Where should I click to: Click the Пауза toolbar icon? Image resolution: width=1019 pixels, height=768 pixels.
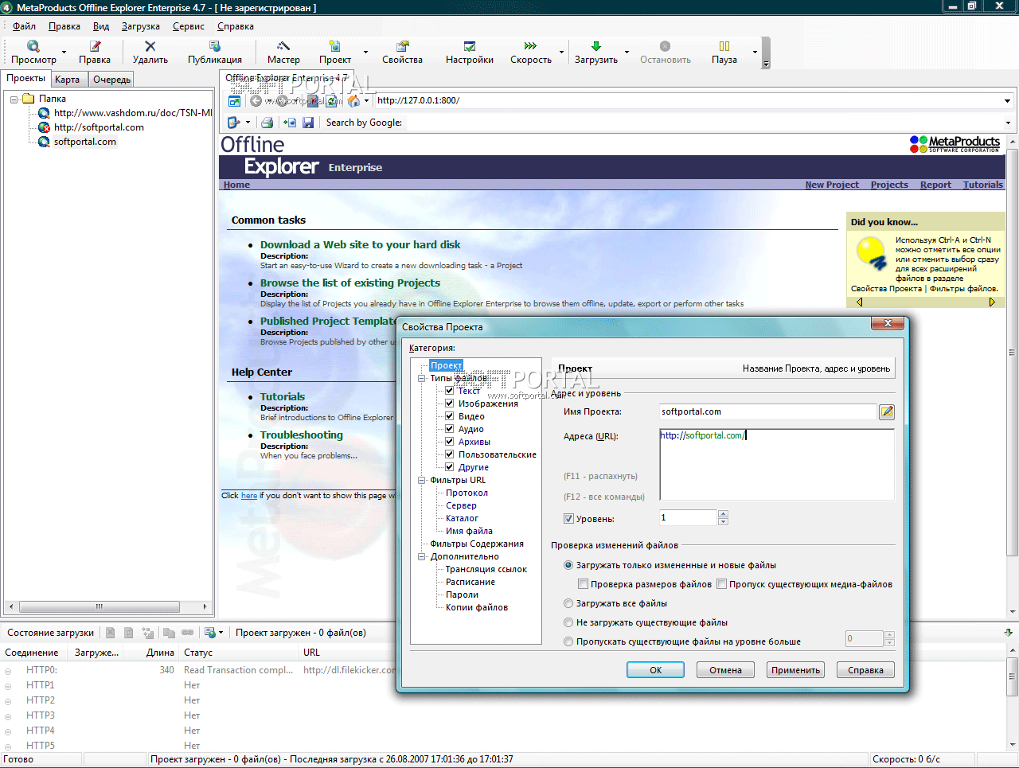click(724, 46)
